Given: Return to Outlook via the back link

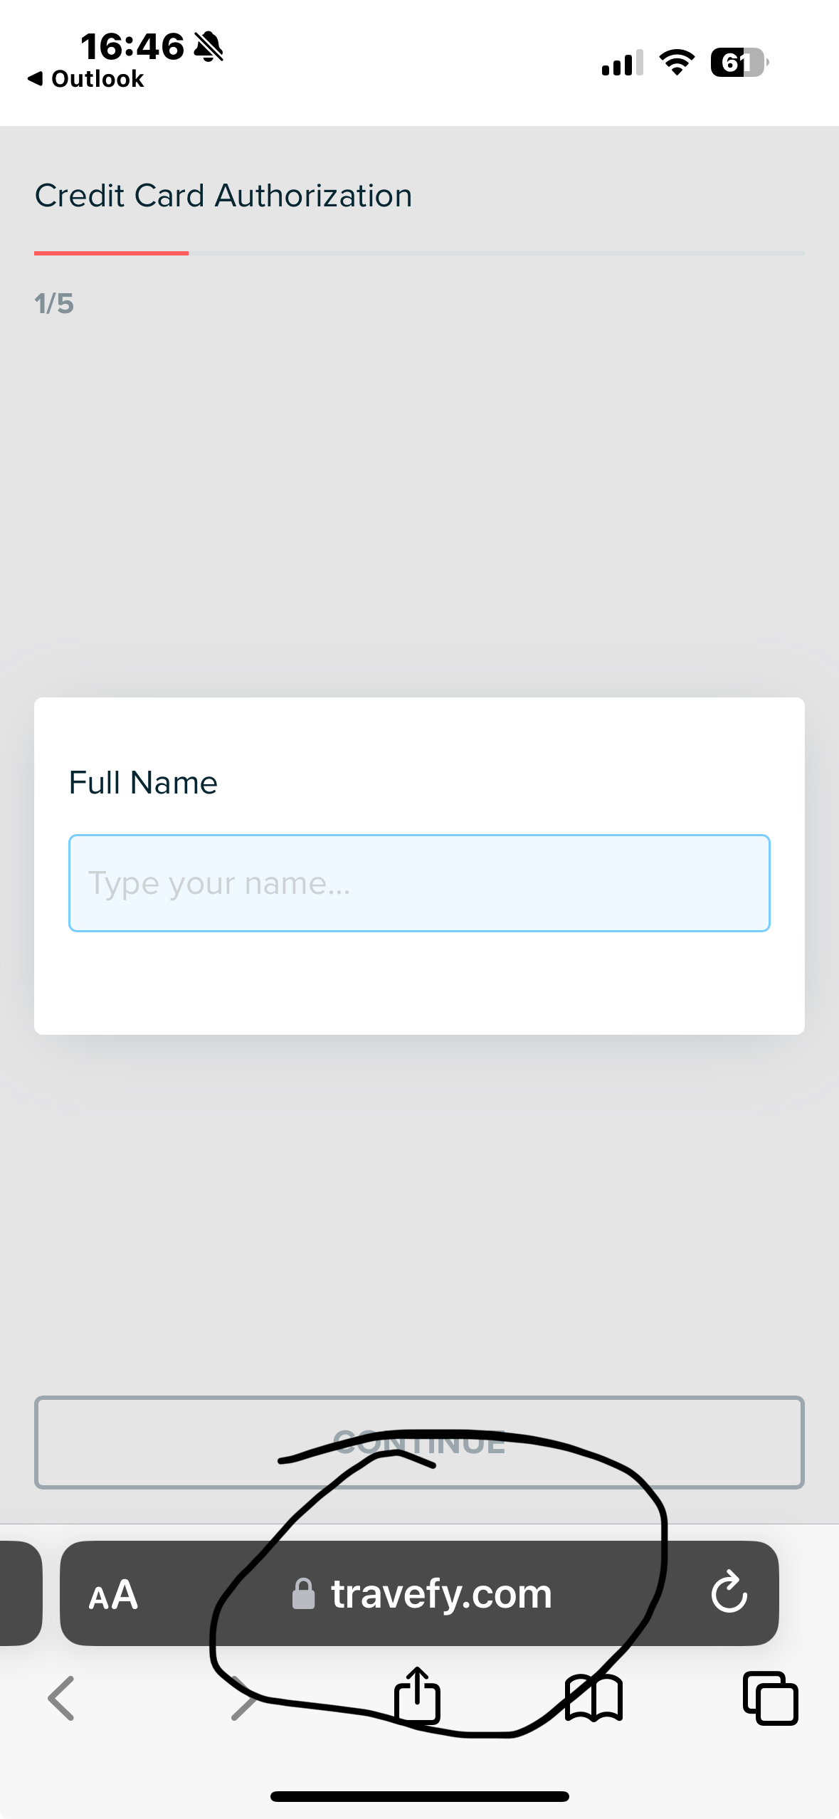Looking at the screenshot, I should coord(85,79).
